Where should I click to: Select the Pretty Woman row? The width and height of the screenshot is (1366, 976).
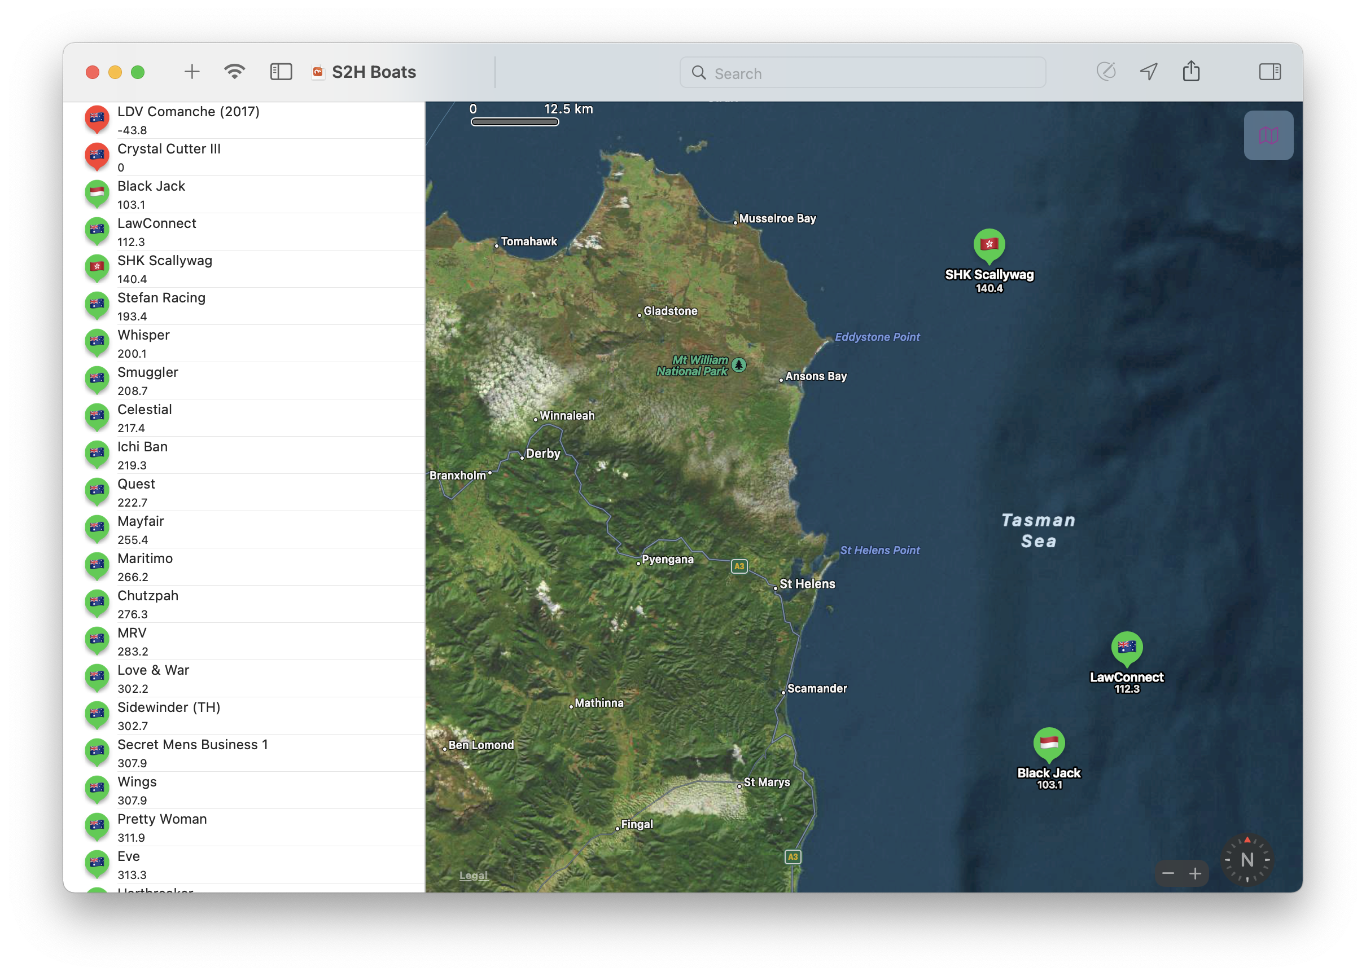[x=244, y=828]
